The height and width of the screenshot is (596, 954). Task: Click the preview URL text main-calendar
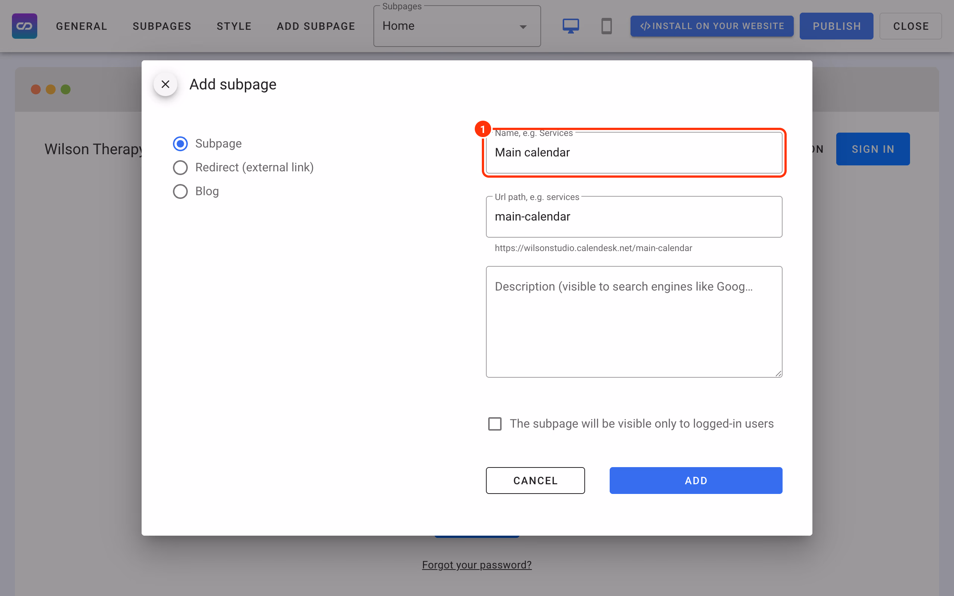(593, 248)
